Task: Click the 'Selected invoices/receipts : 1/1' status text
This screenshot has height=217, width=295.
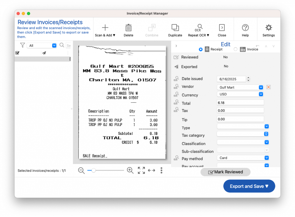Action: click(41, 171)
